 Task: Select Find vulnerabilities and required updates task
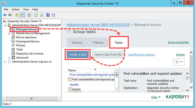(x=91, y=79)
